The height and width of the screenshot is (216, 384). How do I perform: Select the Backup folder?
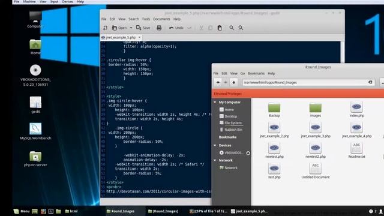(x=274, y=110)
